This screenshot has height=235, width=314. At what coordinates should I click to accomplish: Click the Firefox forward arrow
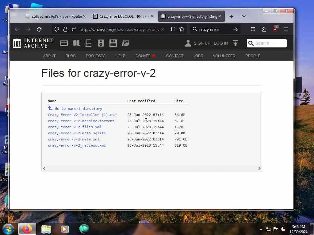click(28, 29)
